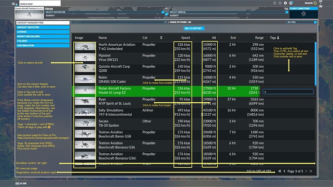
Task: Go to the next results page
Action: (x=306, y=171)
